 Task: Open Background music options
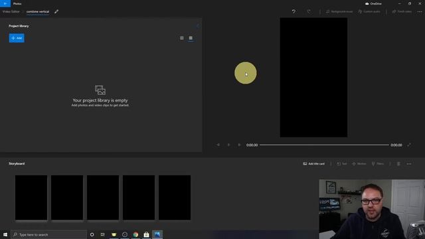click(x=339, y=12)
